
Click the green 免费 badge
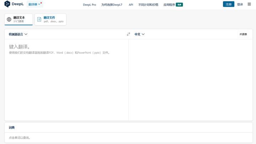click(x=179, y=5)
